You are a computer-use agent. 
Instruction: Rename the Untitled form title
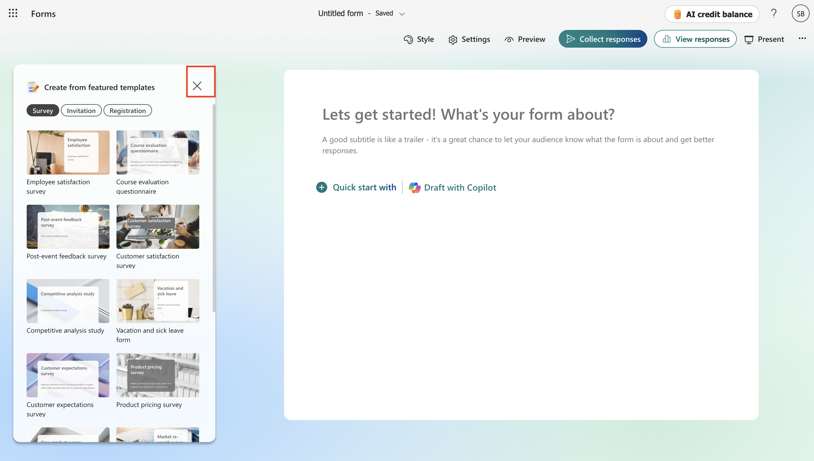click(x=340, y=13)
